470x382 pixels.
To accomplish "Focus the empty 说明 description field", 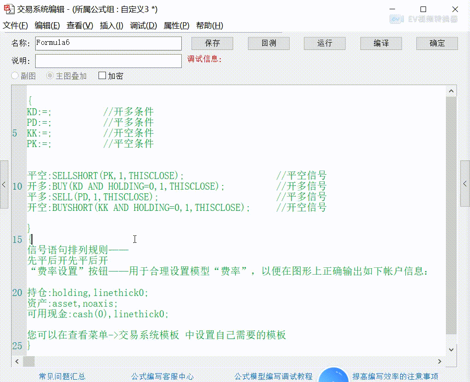I will [108, 61].
